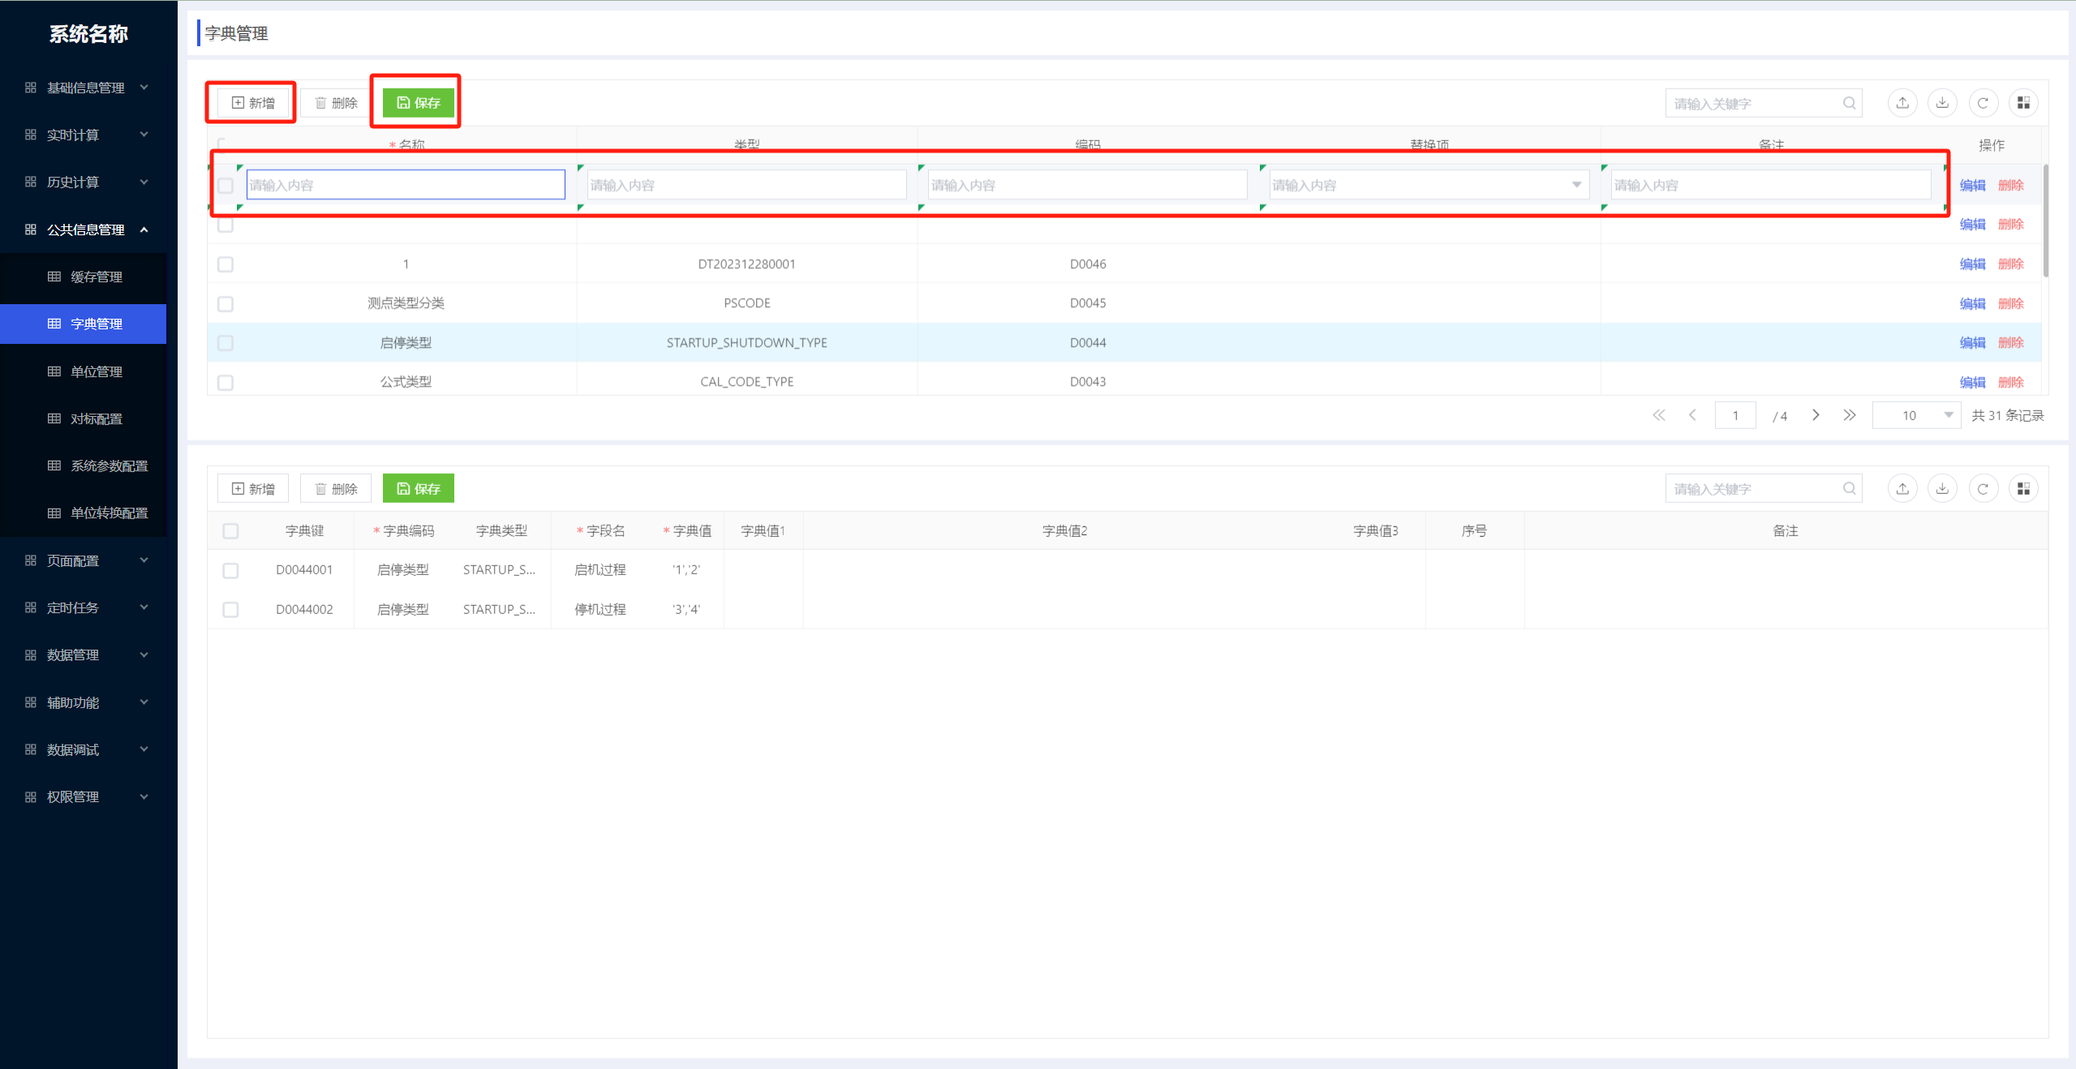Focus the 类型 input in the new row
Screen dimensions: 2076x1069
pos(746,185)
